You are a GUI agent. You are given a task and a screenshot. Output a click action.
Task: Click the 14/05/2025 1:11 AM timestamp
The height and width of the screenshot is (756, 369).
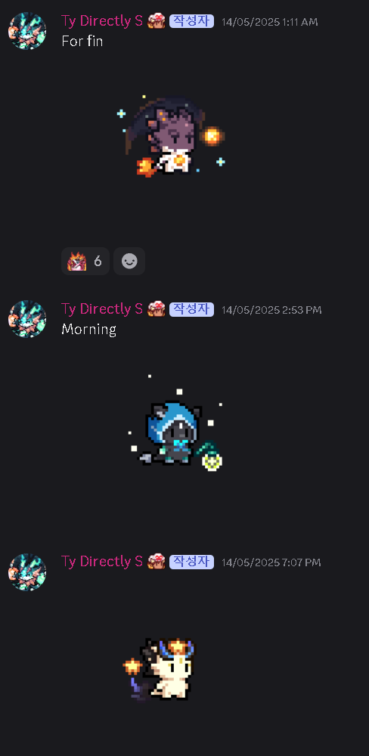point(270,22)
